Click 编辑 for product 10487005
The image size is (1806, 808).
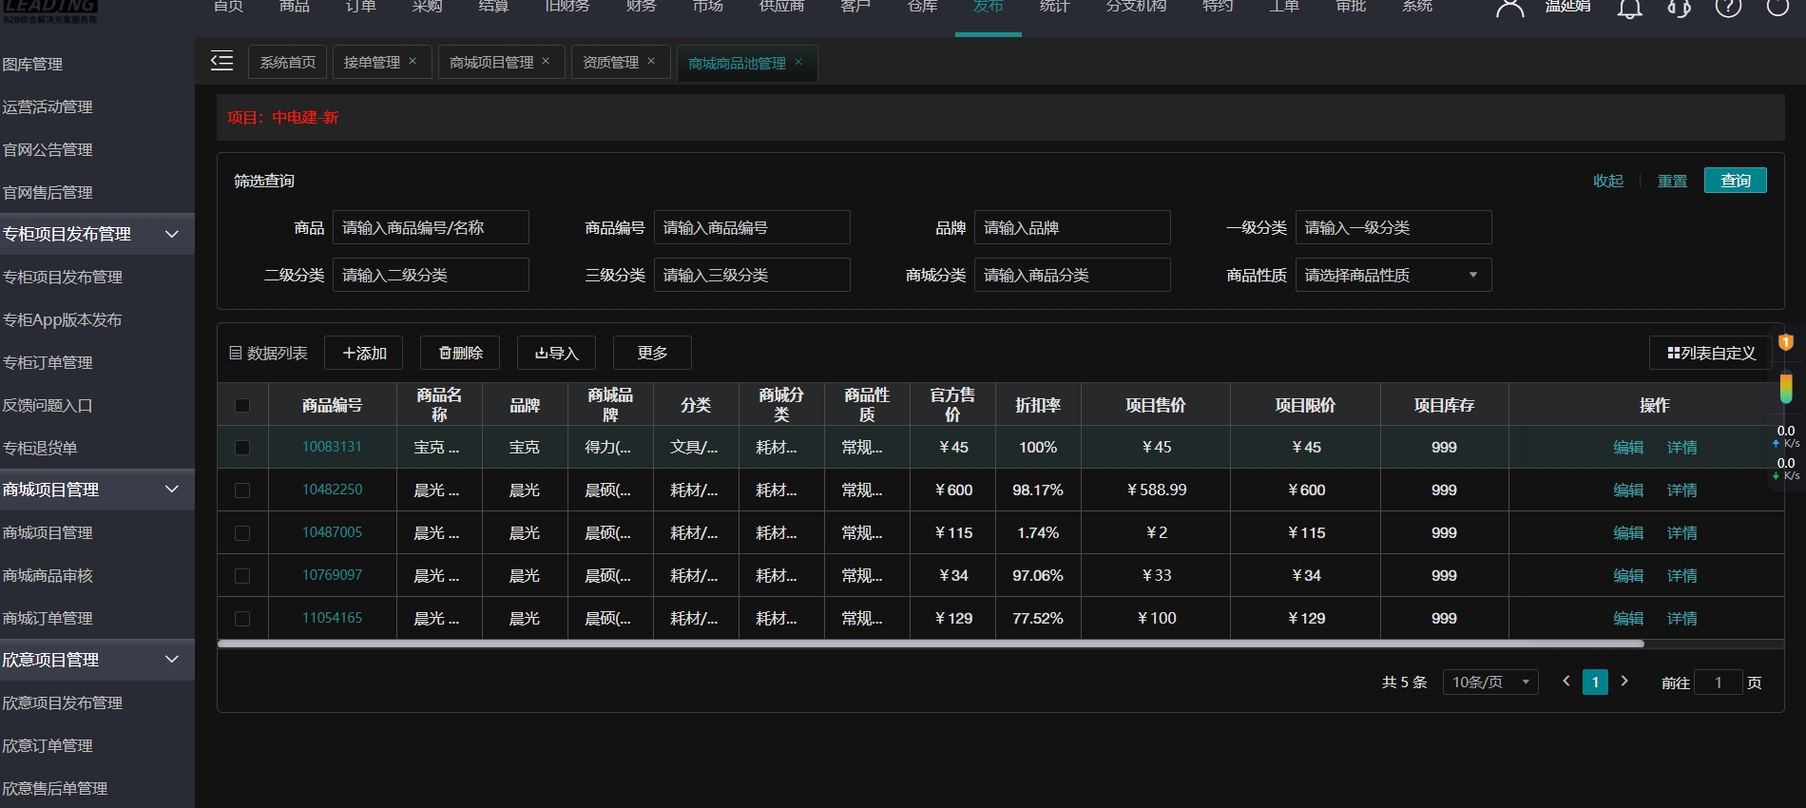click(1628, 533)
